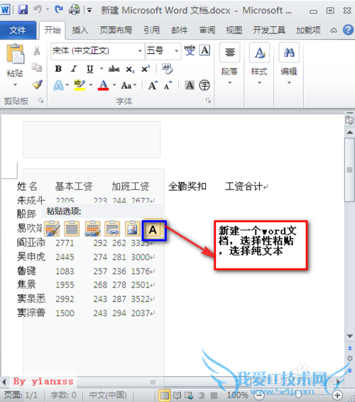Choose the second paste option, the lined-page clipboard icon

point(72,229)
